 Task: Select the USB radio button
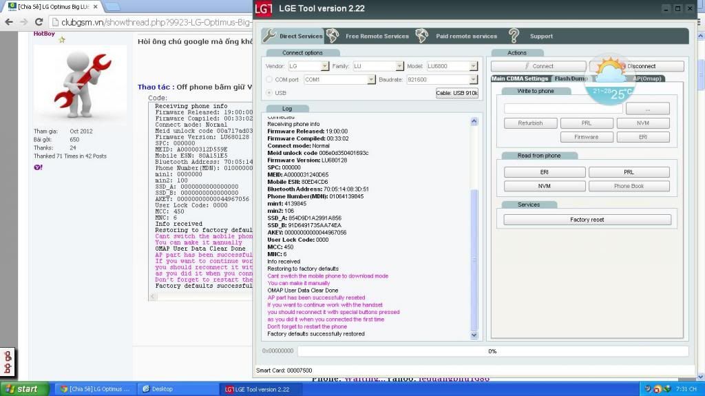click(x=269, y=93)
